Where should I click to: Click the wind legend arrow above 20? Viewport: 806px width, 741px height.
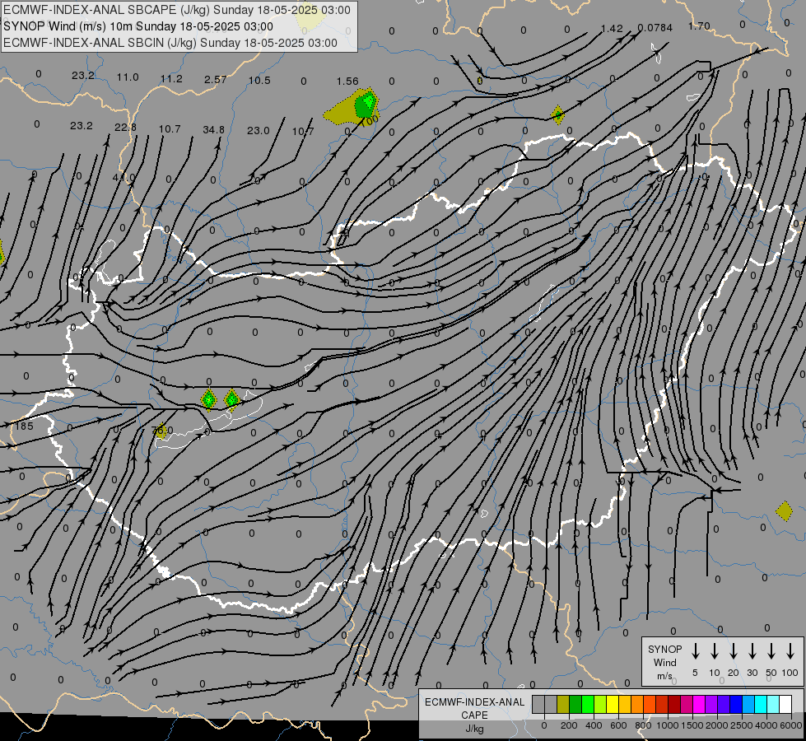(x=733, y=651)
